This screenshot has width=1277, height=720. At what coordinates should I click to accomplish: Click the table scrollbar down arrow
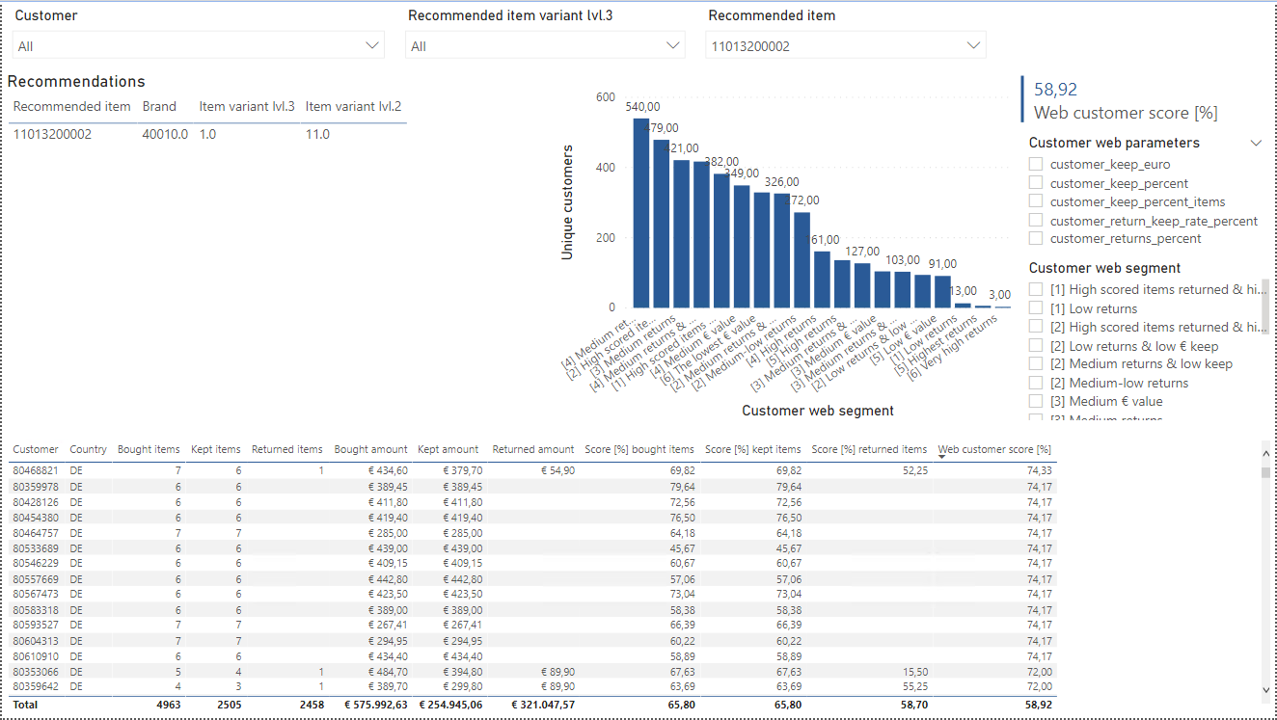click(1266, 690)
